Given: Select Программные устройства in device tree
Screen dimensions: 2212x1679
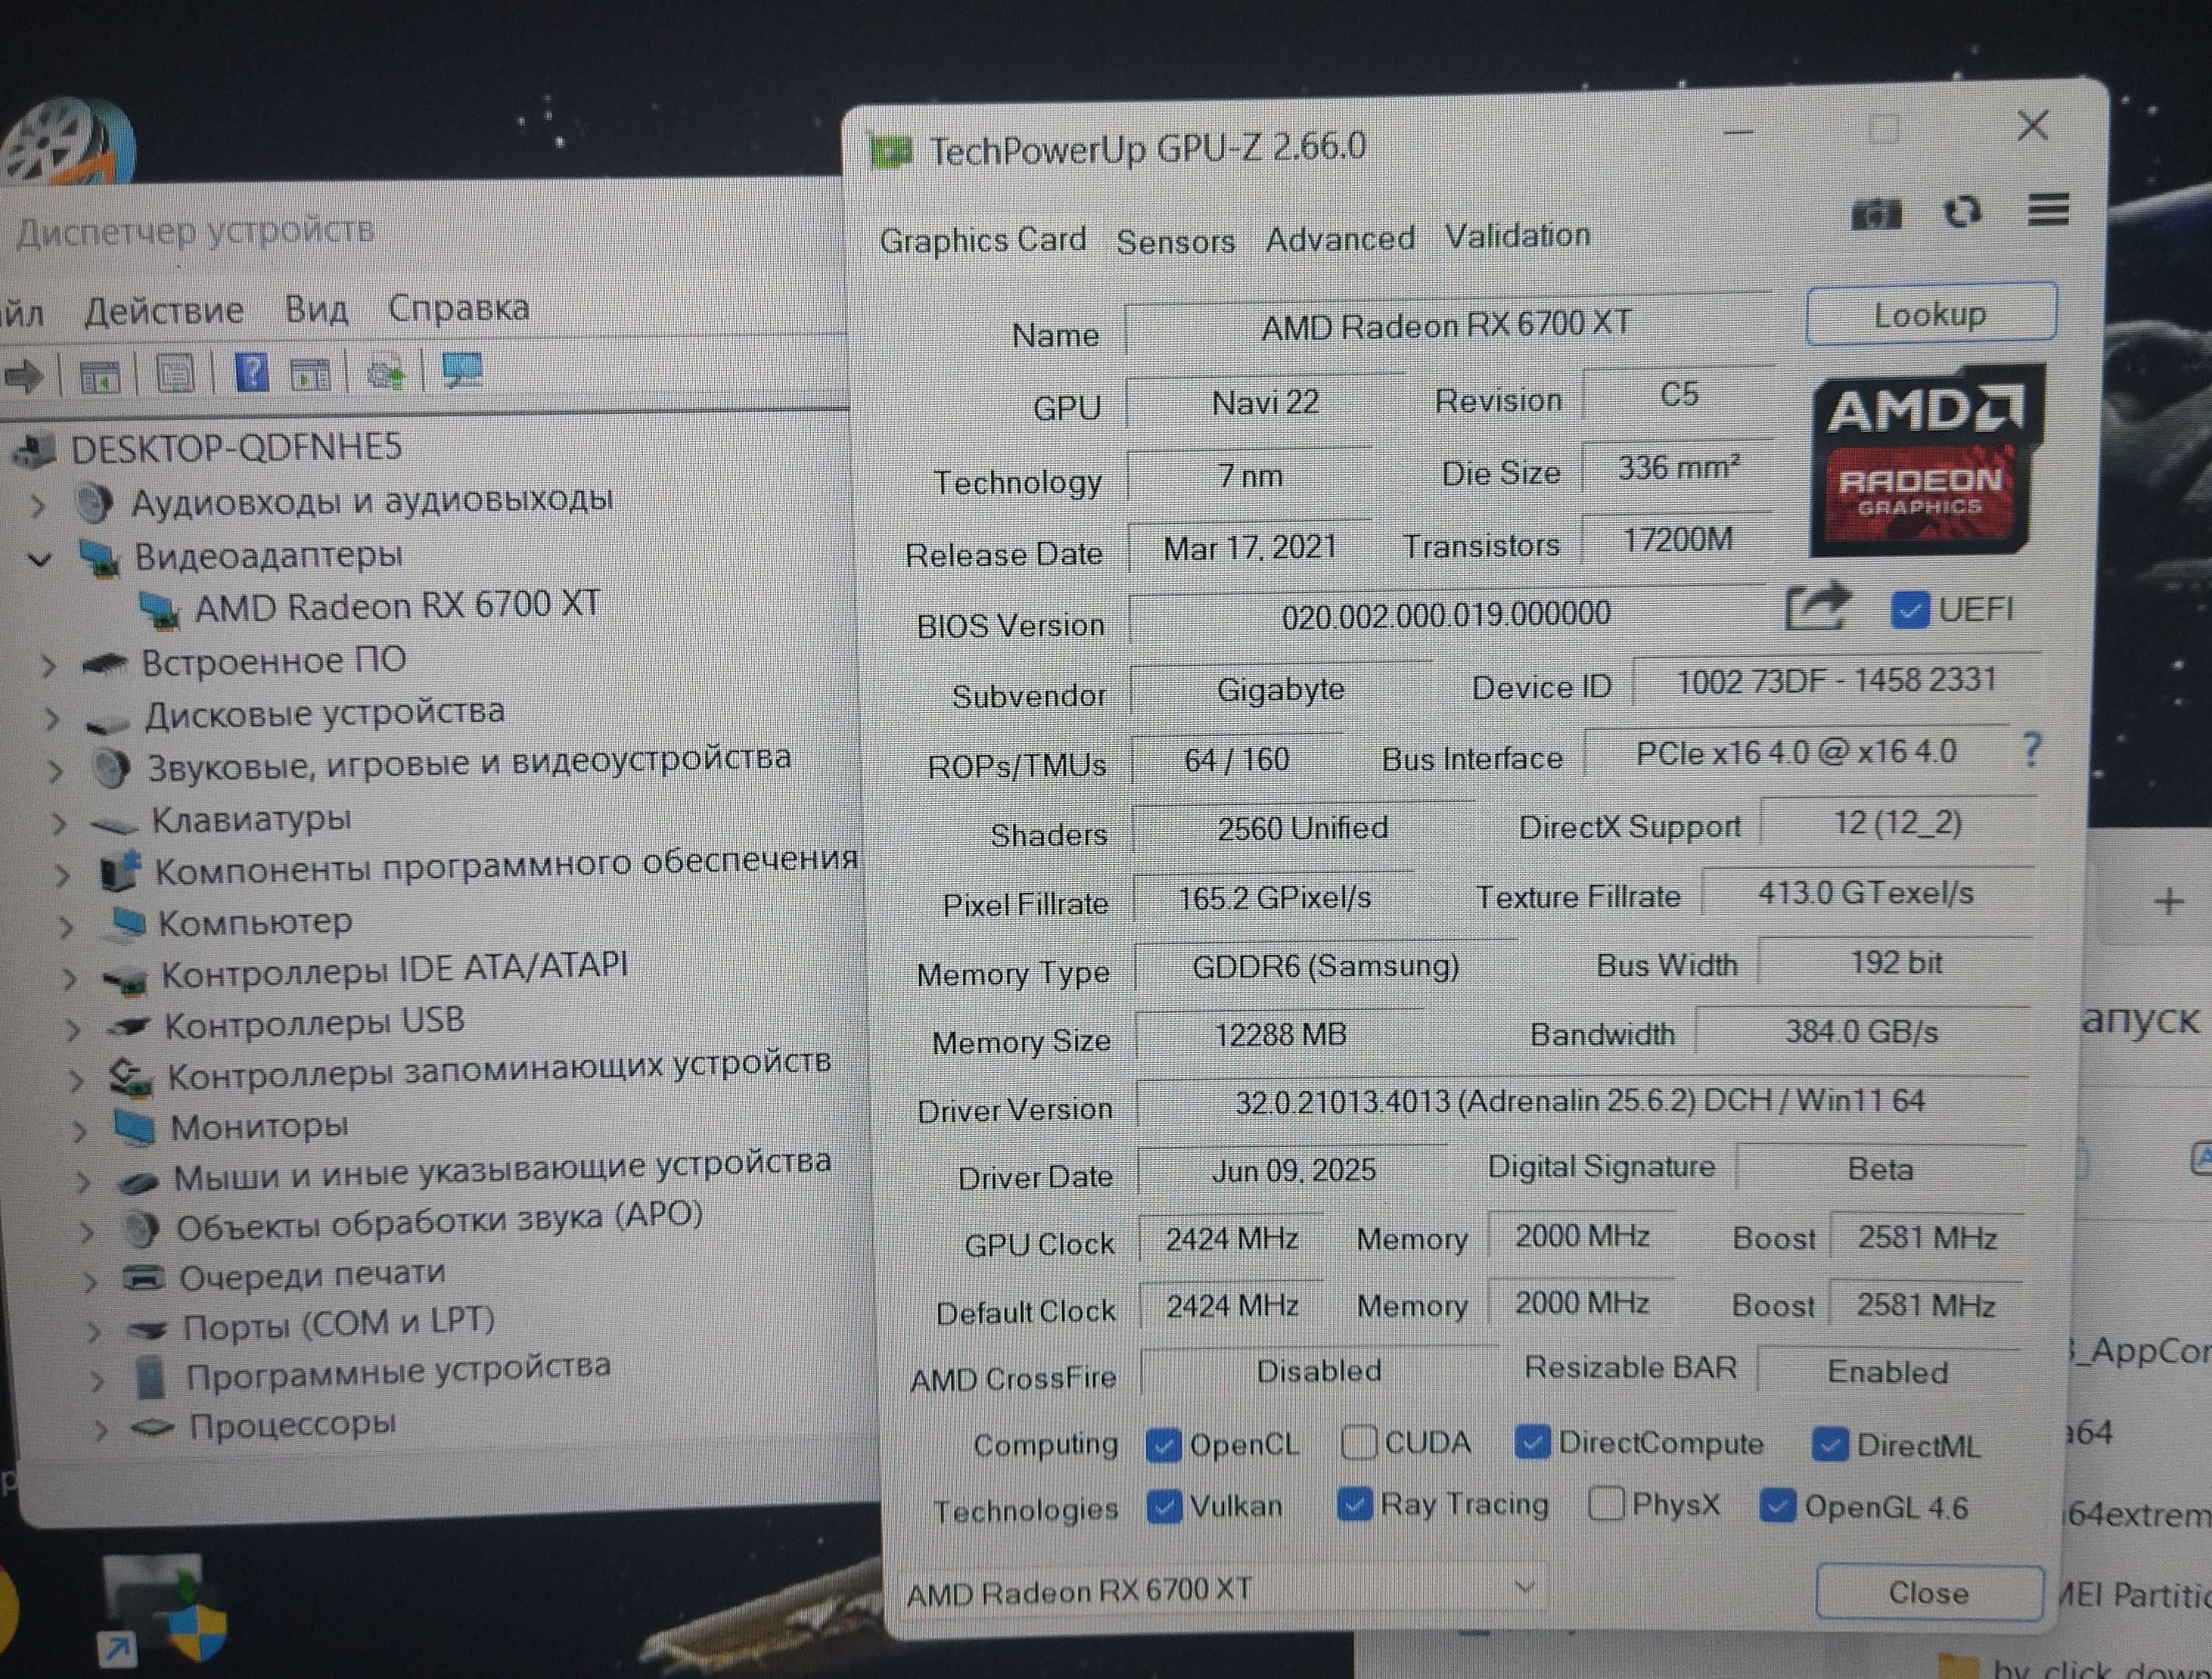Looking at the screenshot, I should [x=398, y=1372].
